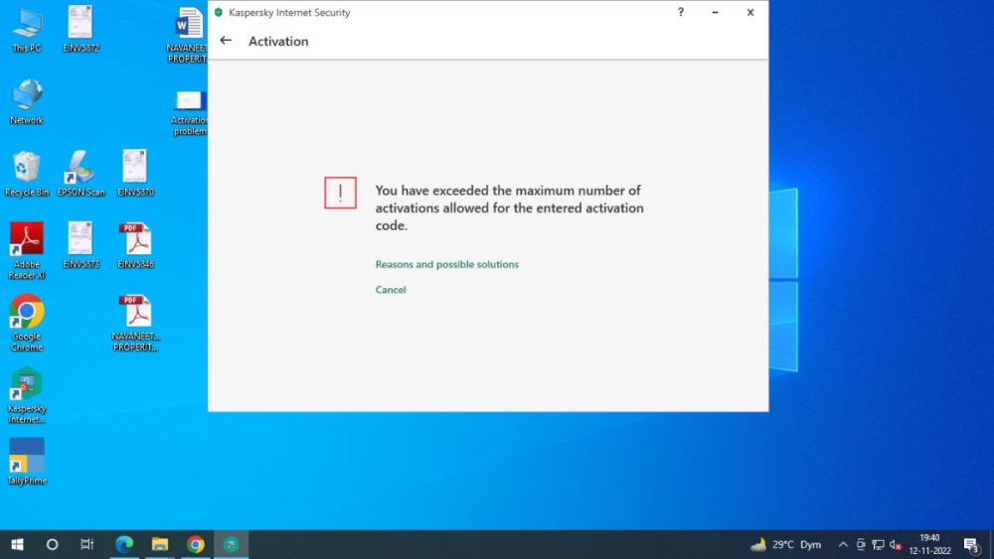Select EINV5873 desktop file

pyautogui.click(x=82, y=245)
